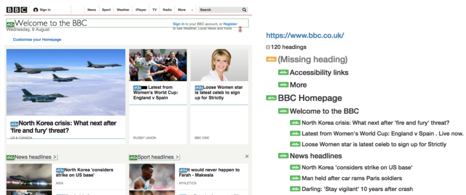
Task: Open North Korea 'considers strike' page headline
Action: [84, 172]
